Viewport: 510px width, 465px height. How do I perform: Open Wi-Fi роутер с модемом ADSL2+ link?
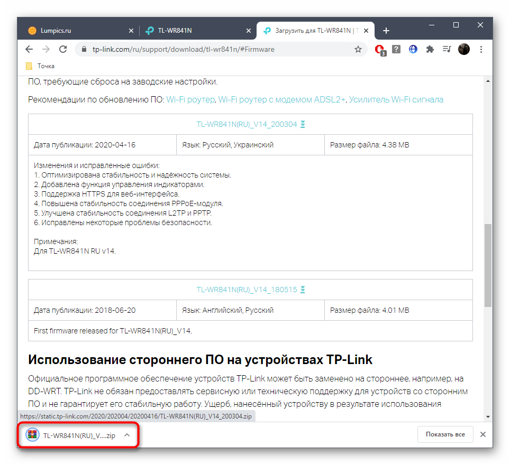[281, 99]
